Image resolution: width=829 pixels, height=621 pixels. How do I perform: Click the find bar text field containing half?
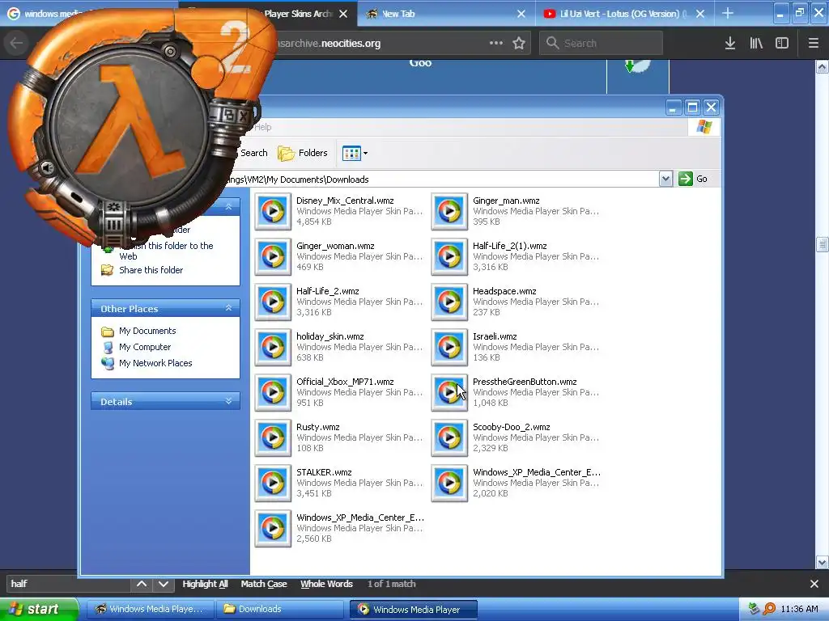69,584
